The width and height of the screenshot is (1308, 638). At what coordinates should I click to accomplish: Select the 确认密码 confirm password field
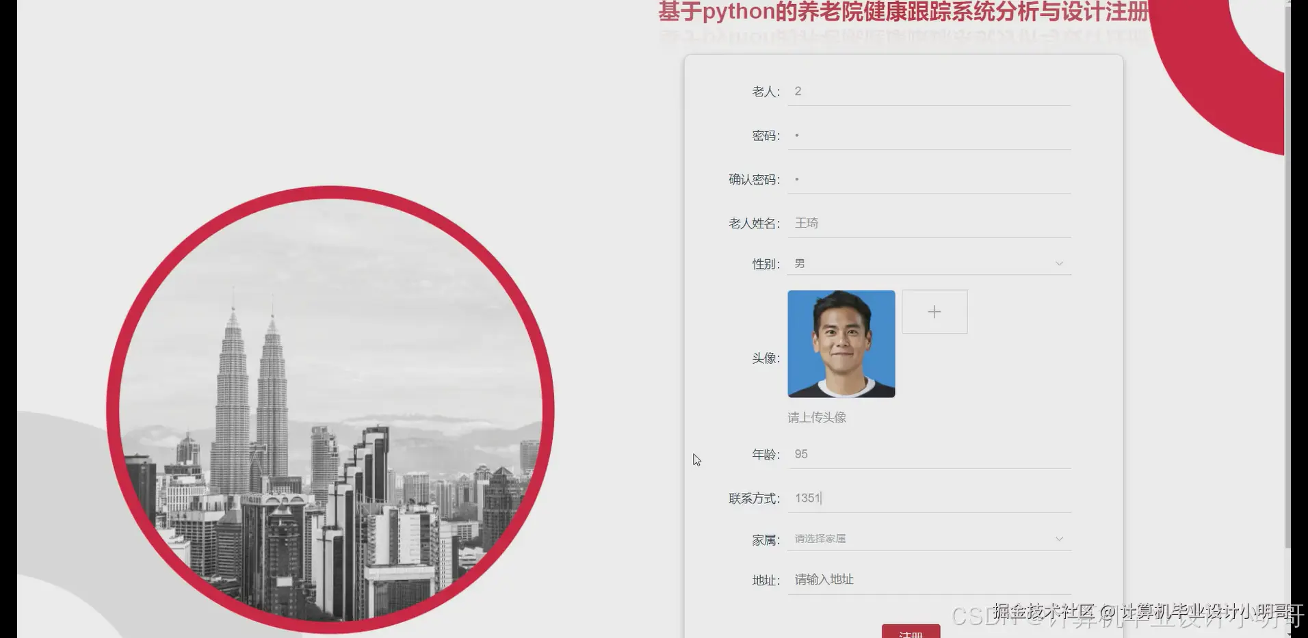(x=889, y=179)
